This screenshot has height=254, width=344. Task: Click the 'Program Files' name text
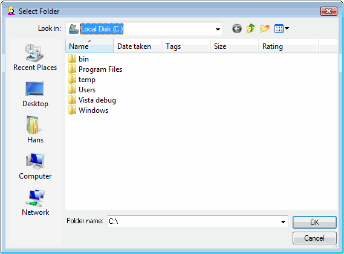pyautogui.click(x=100, y=69)
